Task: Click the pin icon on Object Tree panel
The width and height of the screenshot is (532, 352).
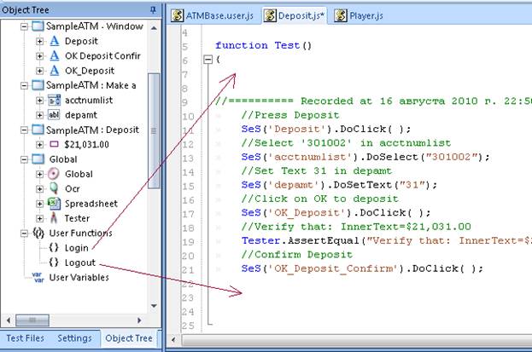Action: 153,10
